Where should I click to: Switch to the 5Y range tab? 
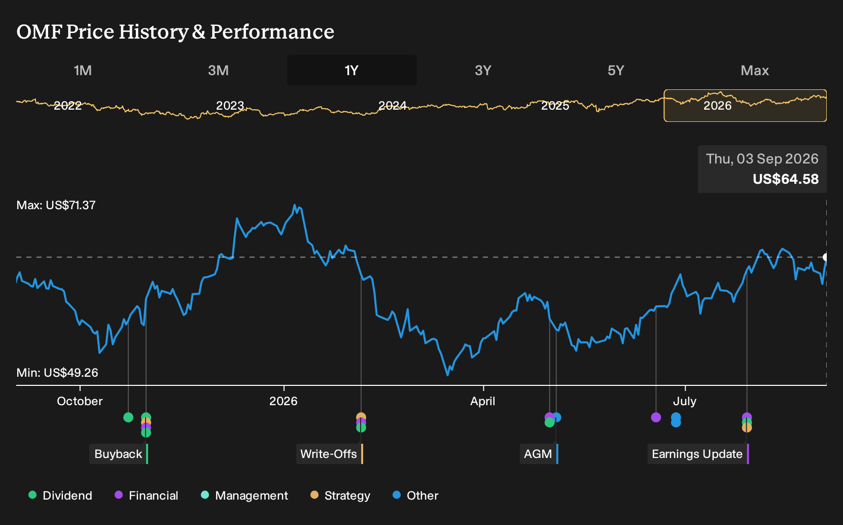pos(616,70)
